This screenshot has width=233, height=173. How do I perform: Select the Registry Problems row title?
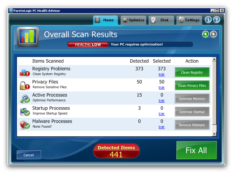51,69
